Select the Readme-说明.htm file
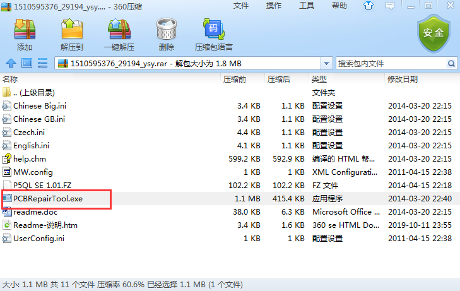Screen dimensions: 460x291 (230, 225)
